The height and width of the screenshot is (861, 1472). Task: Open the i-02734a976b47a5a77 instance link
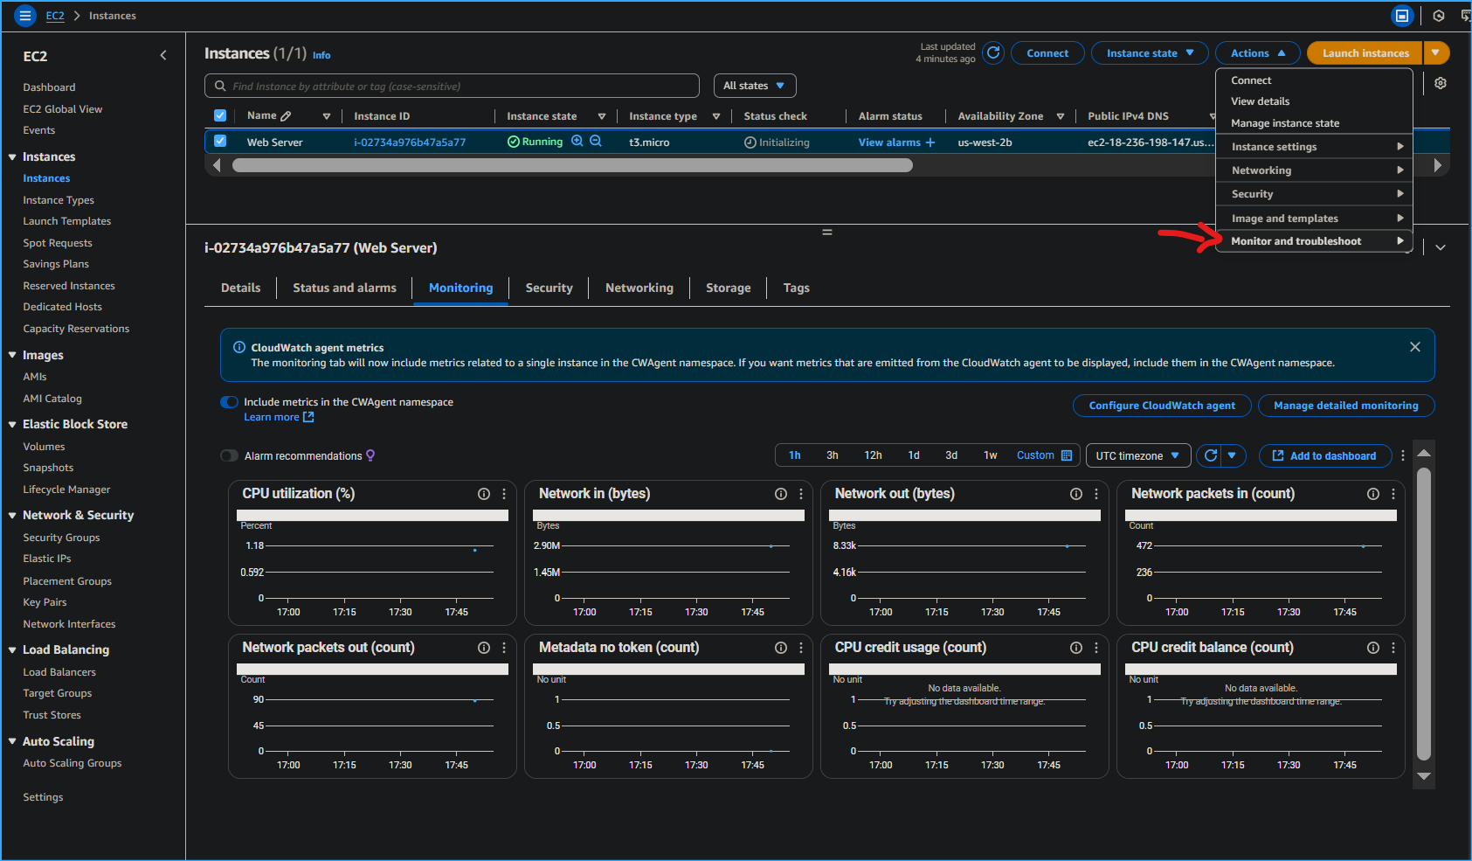(409, 141)
